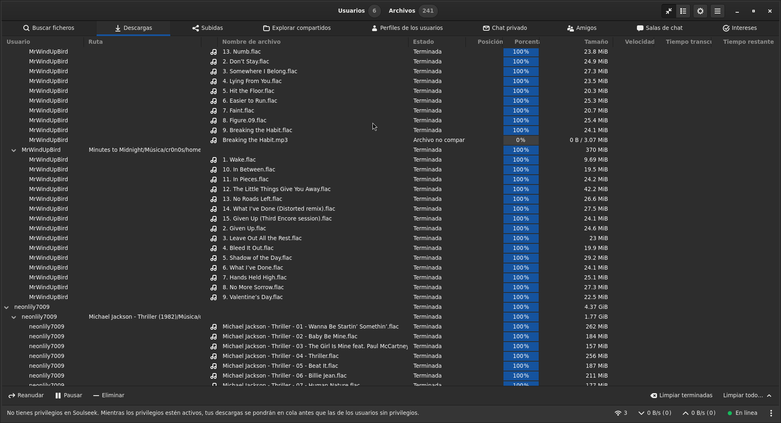Image resolution: width=781 pixels, height=423 pixels.
Task: Click the music icon for Wanna Be Startin' Somethin'.flac
Action: 214,327
